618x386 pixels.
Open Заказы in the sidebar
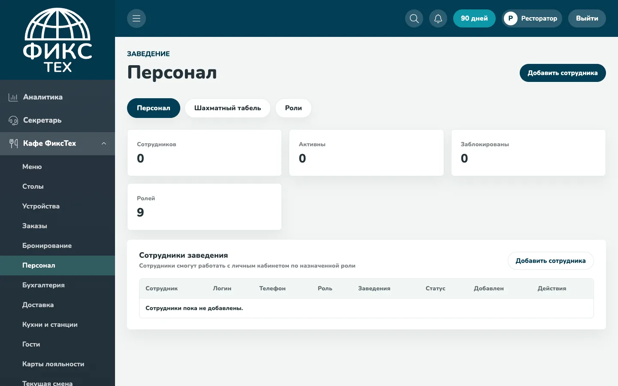coord(58,226)
